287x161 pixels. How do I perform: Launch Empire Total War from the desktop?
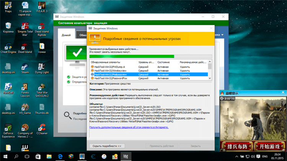click(25, 29)
